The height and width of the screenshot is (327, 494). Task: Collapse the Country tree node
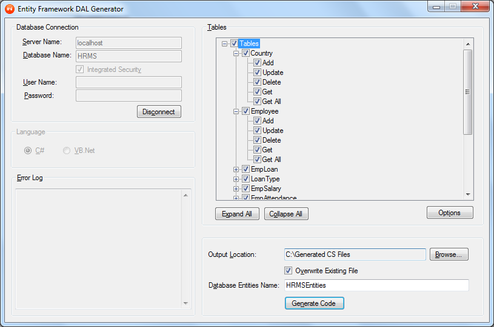tap(236, 53)
